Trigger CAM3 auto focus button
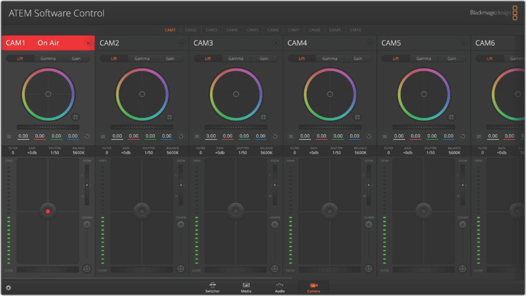 tap(275, 269)
